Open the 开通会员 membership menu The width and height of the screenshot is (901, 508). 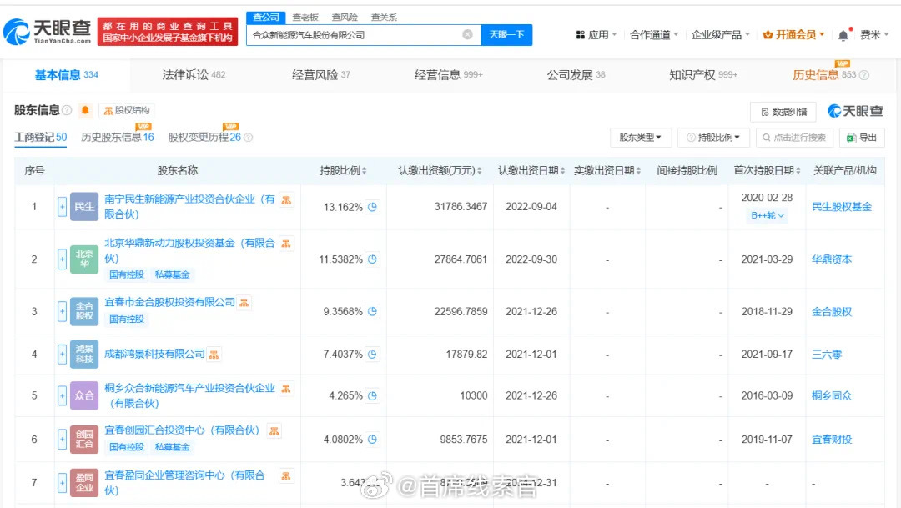click(793, 35)
